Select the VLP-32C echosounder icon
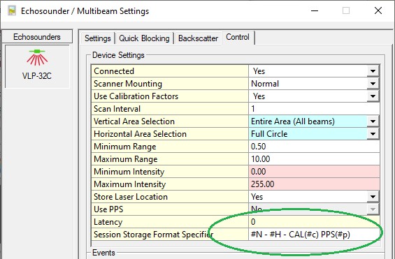The width and height of the screenshot is (395, 259). [x=37, y=66]
